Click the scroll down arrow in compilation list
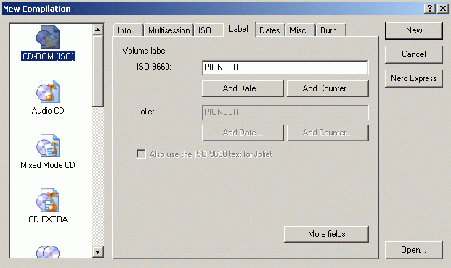 click(98, 252)
